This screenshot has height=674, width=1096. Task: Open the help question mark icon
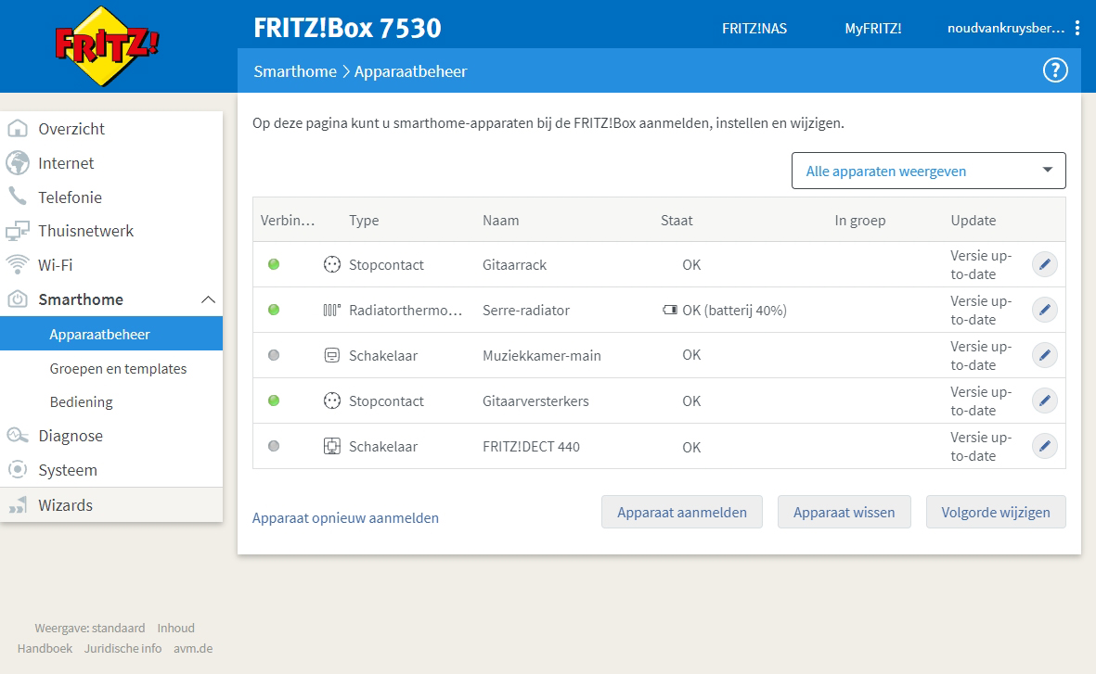[x=1054, y=70]
